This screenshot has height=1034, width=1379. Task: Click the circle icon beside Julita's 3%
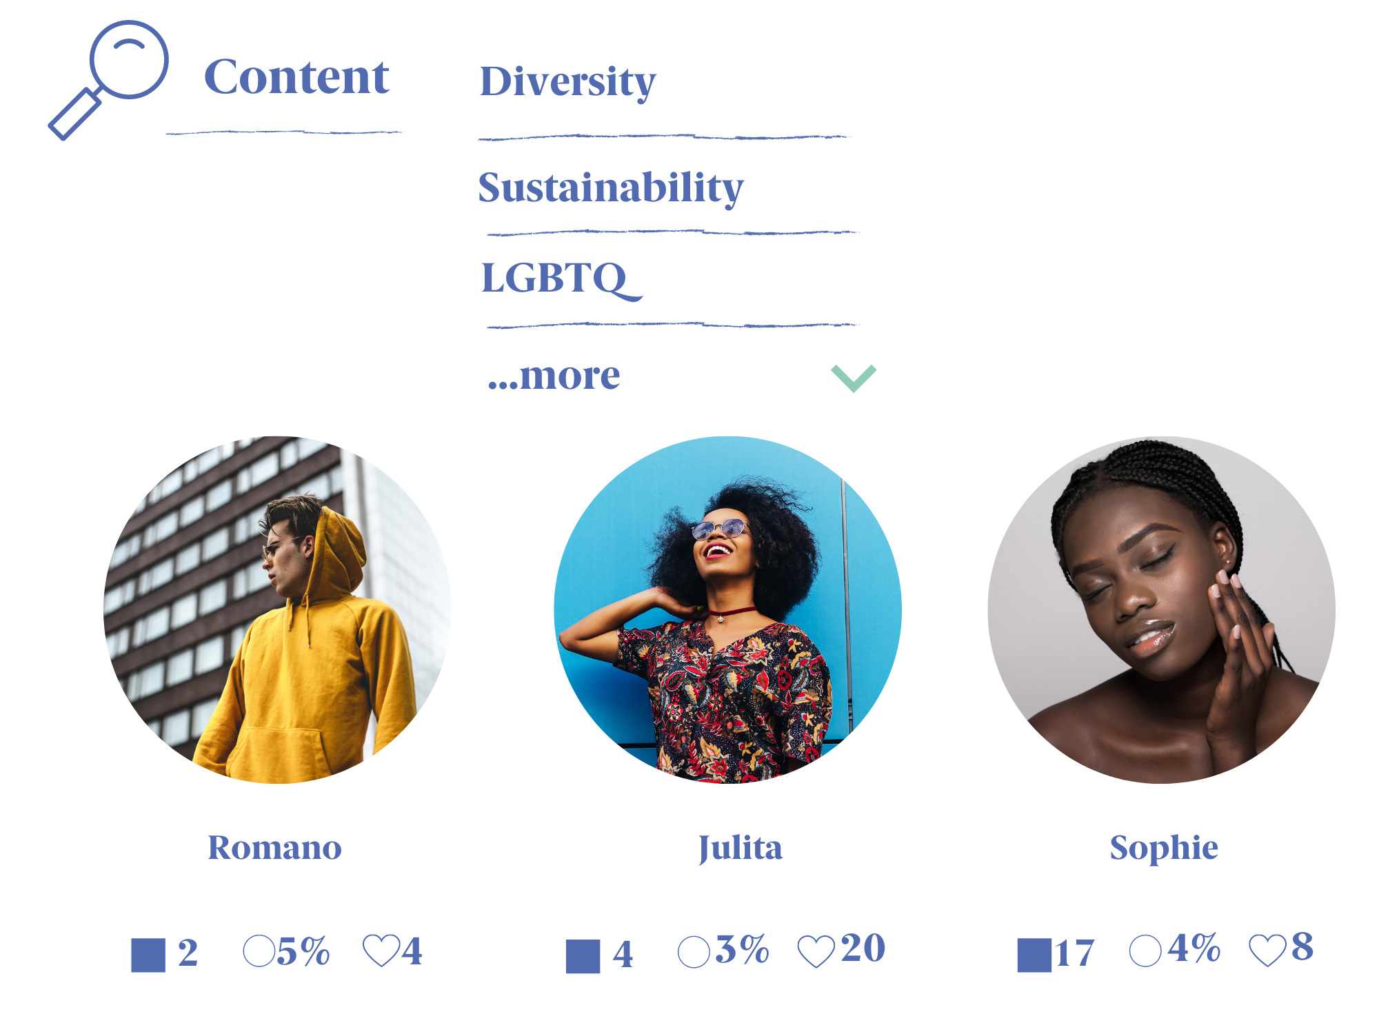coord(694,952)
